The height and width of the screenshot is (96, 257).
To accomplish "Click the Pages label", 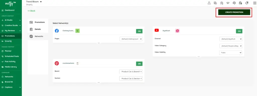I will pos(57,38).
